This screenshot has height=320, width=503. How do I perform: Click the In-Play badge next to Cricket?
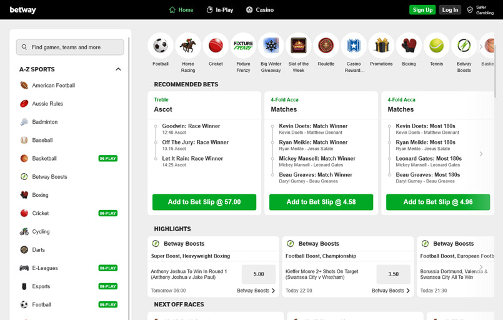click(108, 213)
